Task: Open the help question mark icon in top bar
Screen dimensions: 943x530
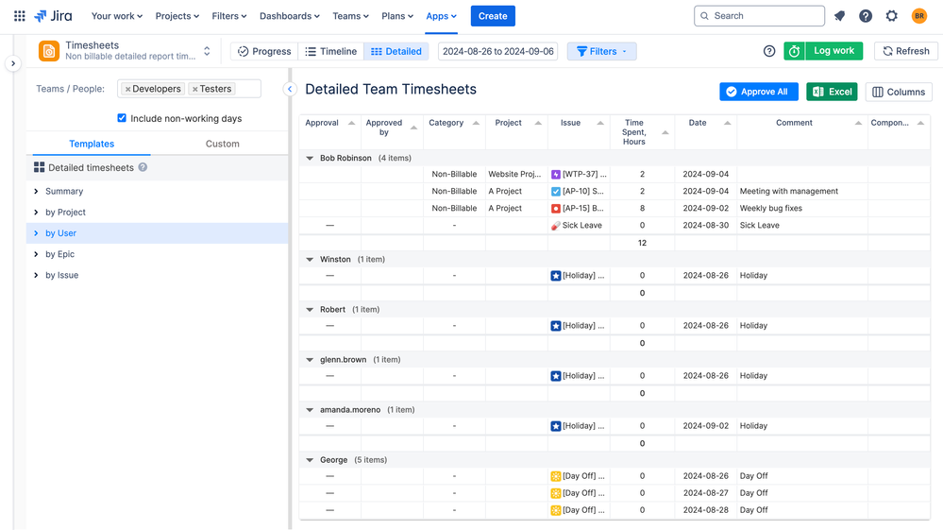Action: tap(866, 16)
